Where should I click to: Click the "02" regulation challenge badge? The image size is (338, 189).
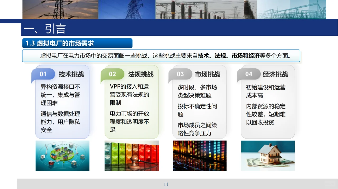[112, 74]
